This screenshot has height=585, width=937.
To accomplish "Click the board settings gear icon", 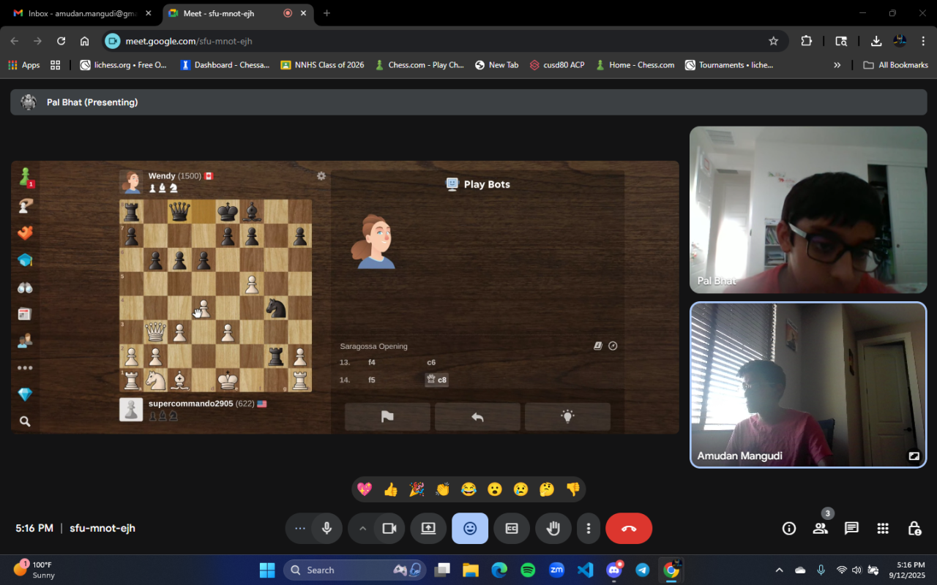I will [x=321, y=176].
